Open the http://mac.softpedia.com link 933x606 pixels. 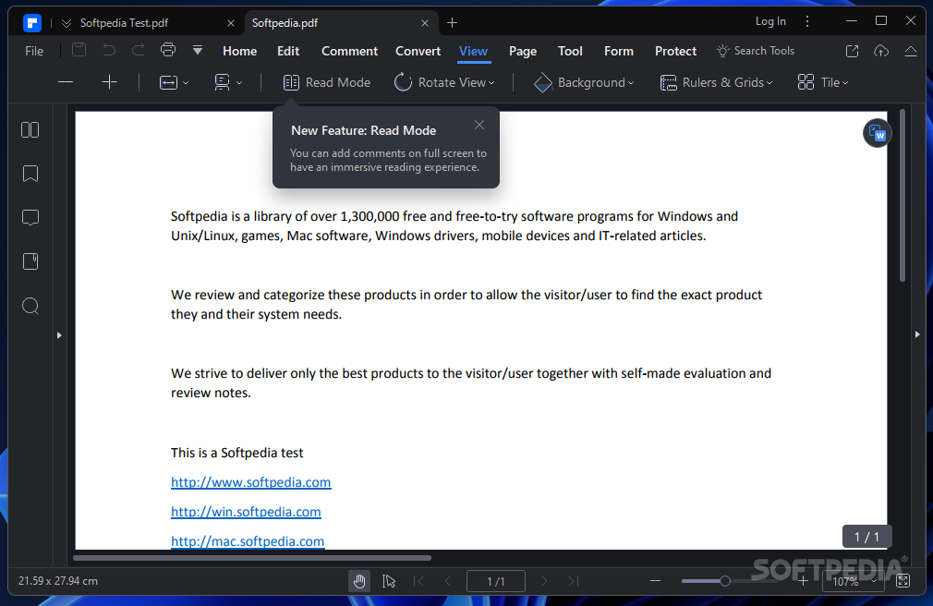click(x=248, y=541)
